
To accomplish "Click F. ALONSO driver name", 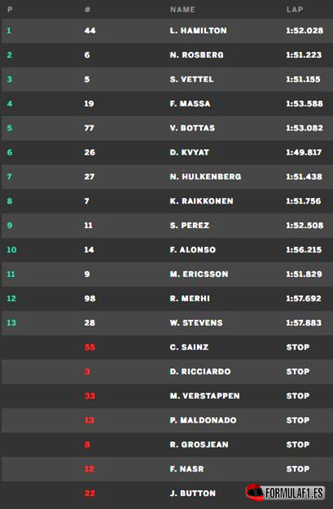I will [193, 250].
